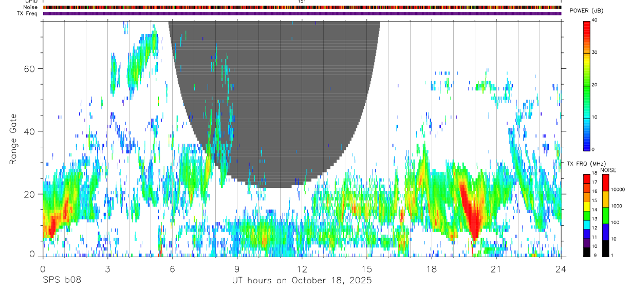Click the 10000 label on noise scale
Image resolution: width=631 pixels, height=291 pixels.
coord(617,189)
